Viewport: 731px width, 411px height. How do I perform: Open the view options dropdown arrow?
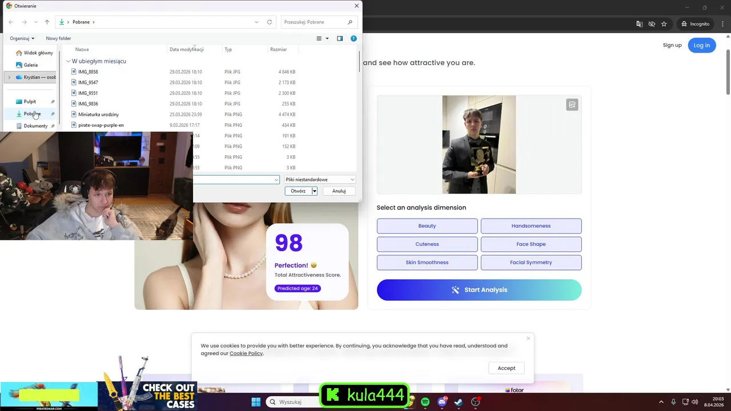point(327,38)
